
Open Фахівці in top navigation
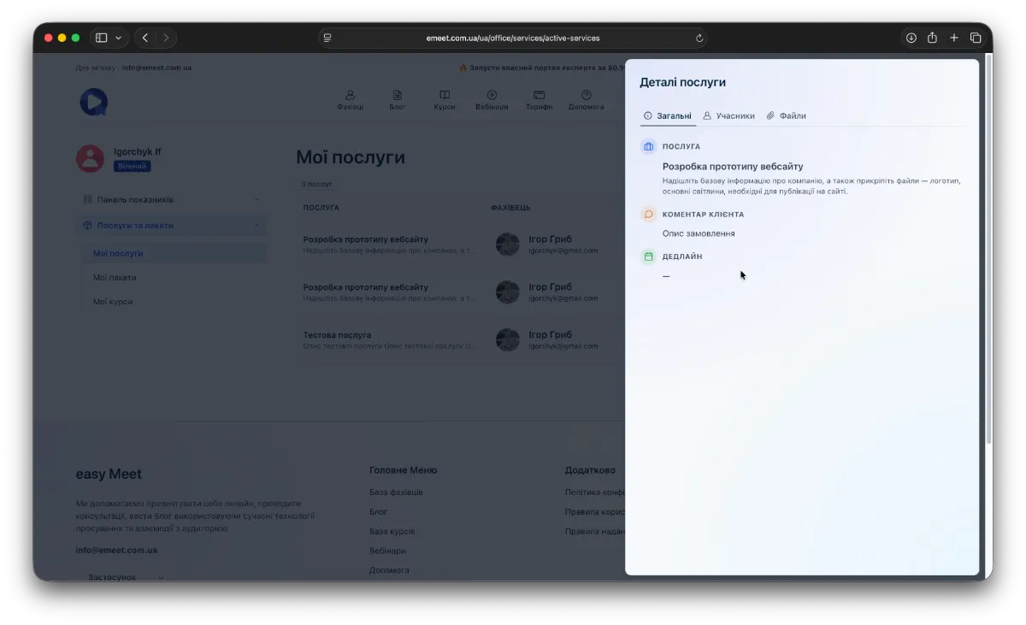[350, 100]
